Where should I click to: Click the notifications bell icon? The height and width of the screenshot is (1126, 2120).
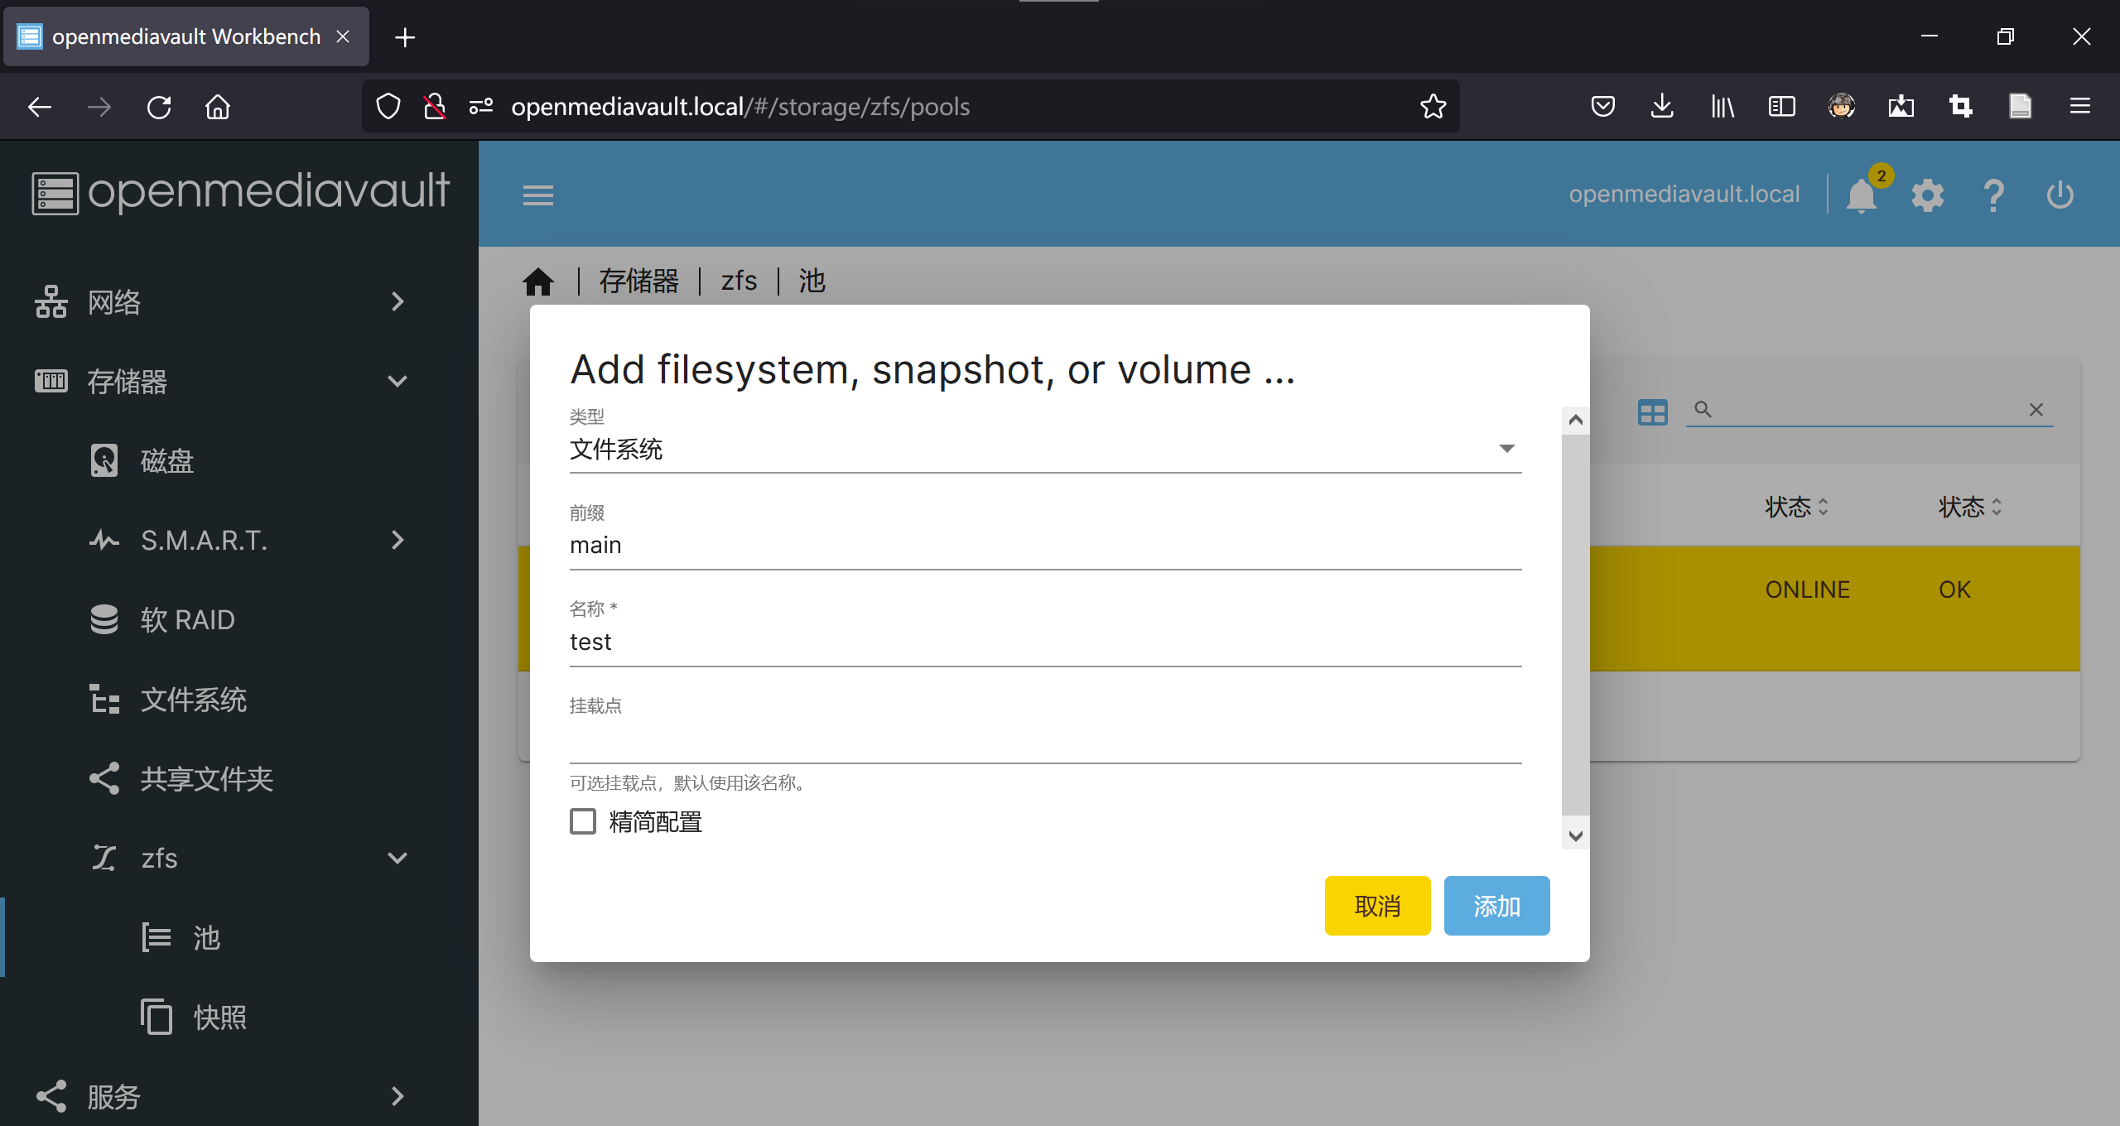[1861, 196]
